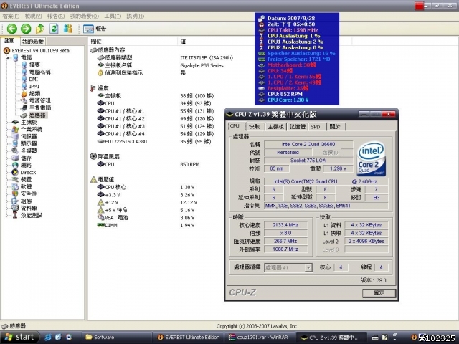The image size is (459, 344).
Task: Expand the 伺服器 tree node
Action: (7, 137)
